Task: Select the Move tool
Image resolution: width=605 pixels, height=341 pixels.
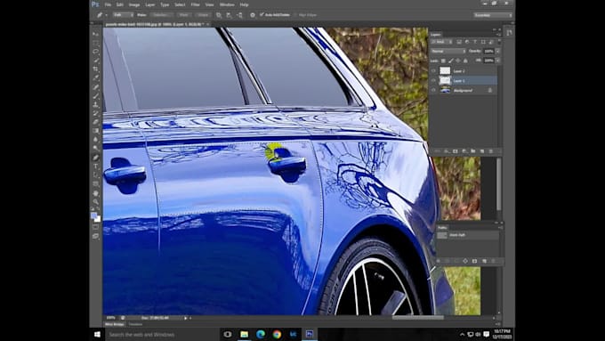Action: pos(96,34)
